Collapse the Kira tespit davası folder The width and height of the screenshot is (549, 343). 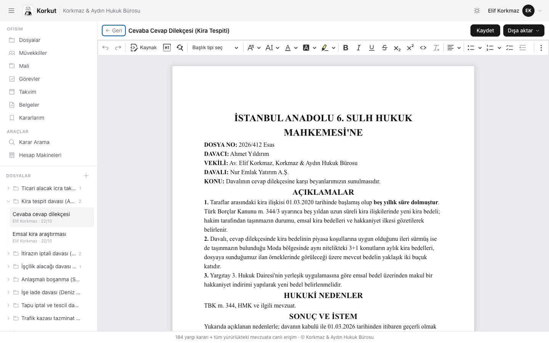pyautogui.click(x=8, y=201)
